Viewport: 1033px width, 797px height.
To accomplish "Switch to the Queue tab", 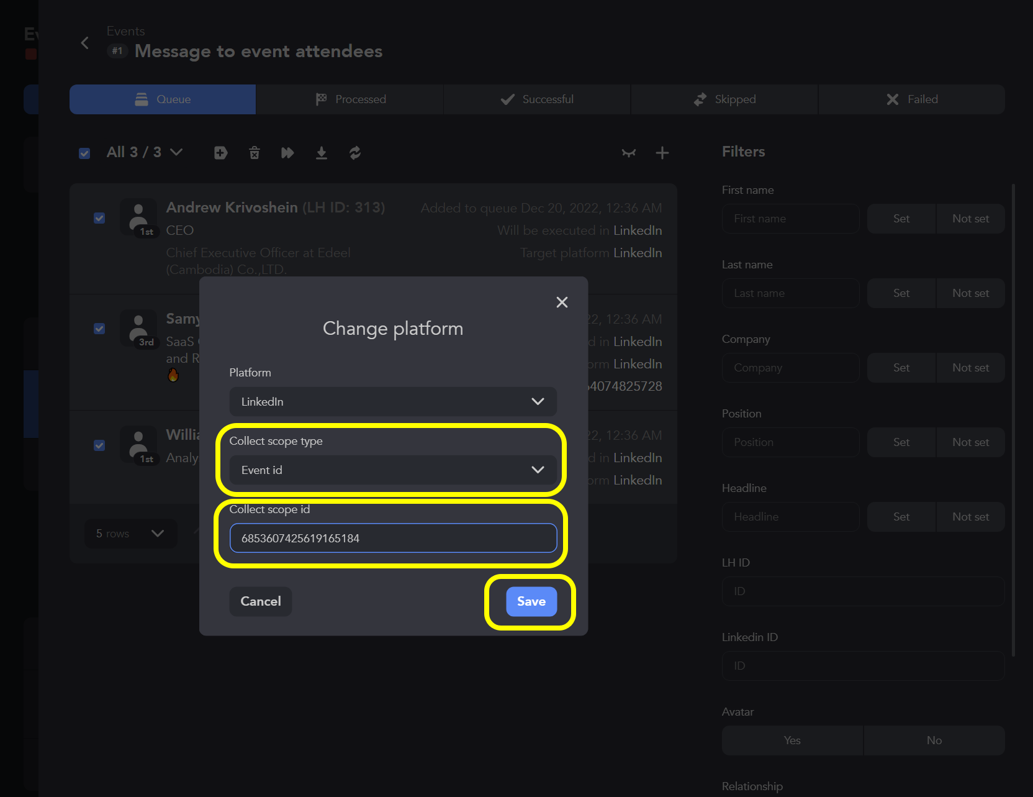I will coord(163,99).
